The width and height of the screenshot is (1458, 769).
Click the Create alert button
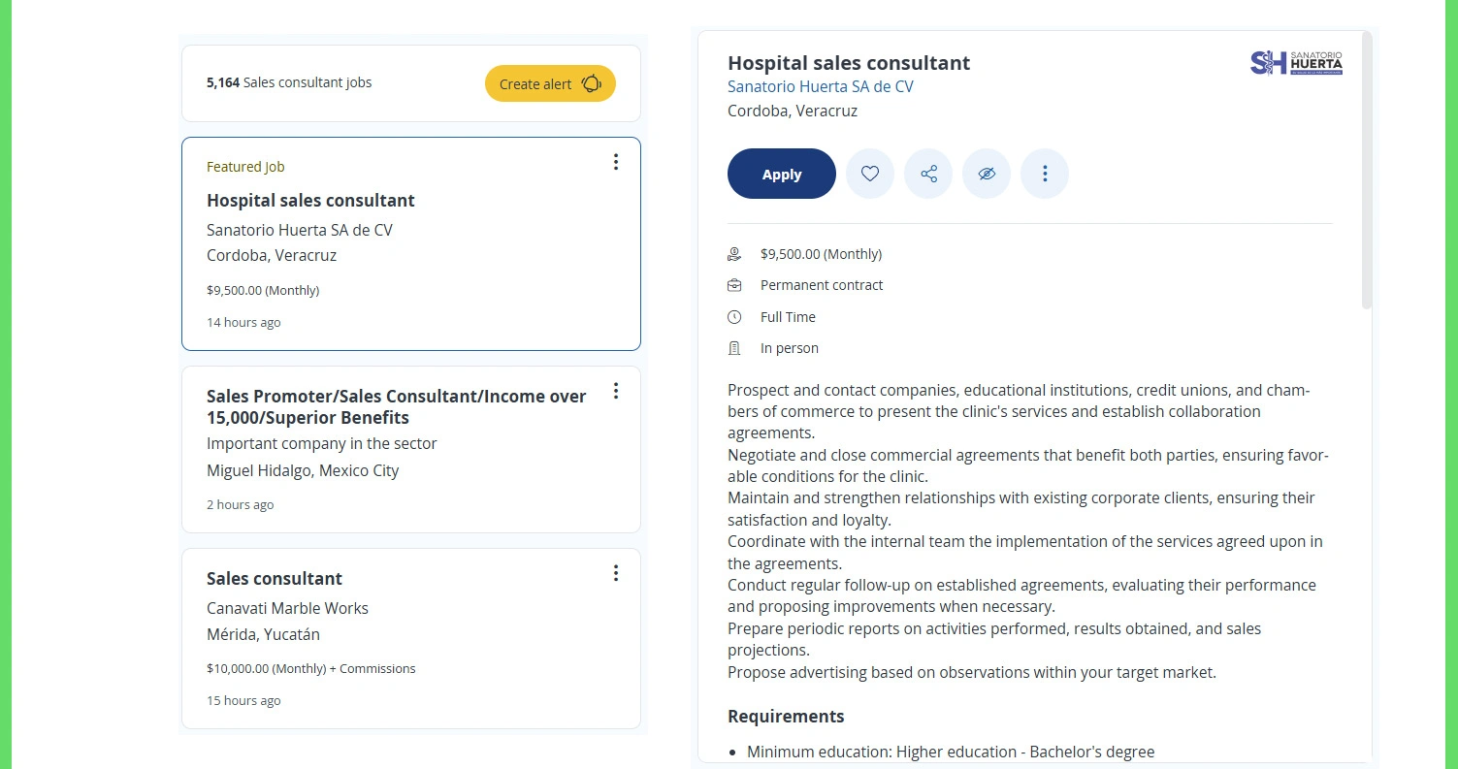click(550, 83)
